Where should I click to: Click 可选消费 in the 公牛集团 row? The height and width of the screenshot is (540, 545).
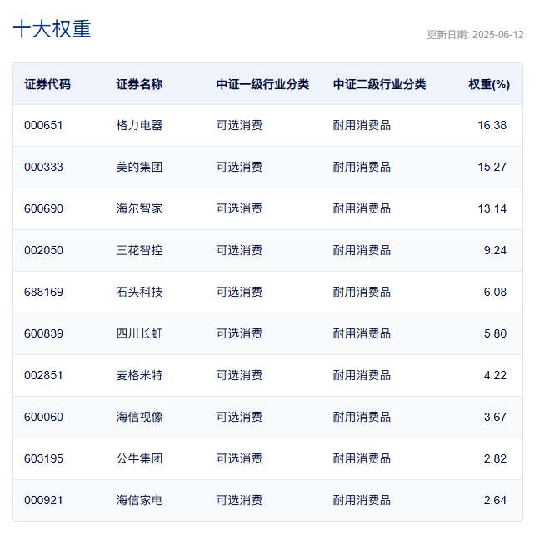pyautogui.click(x=239, y=458)
